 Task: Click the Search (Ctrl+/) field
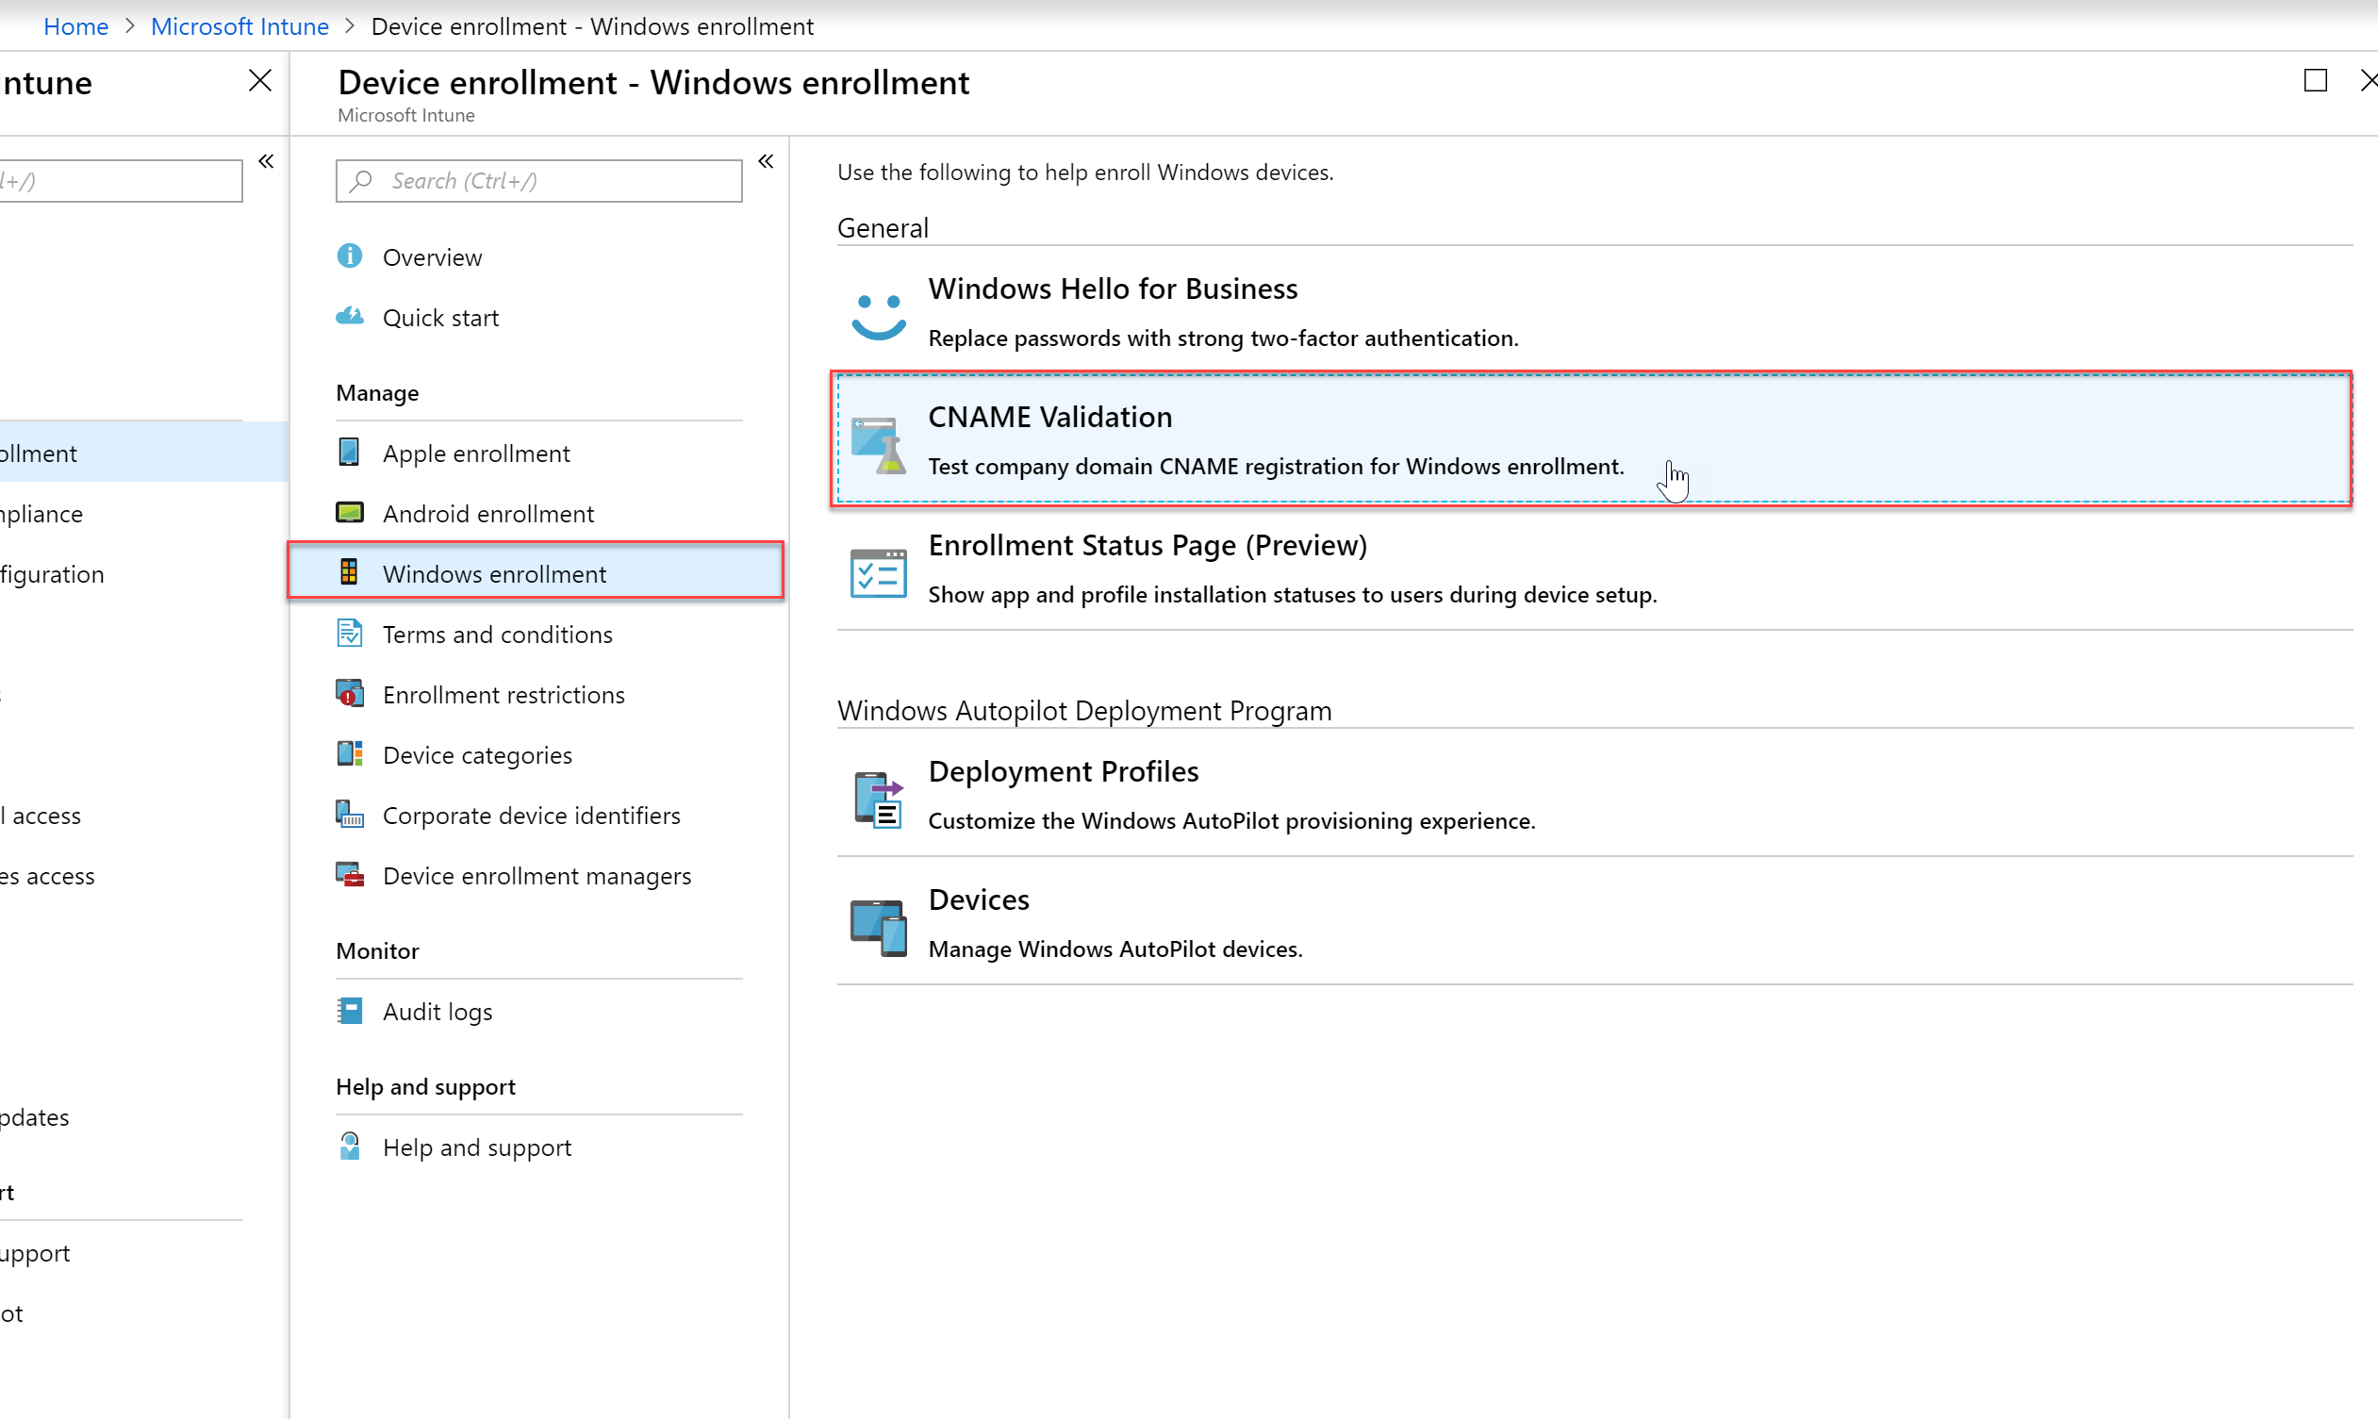[539, 180]
